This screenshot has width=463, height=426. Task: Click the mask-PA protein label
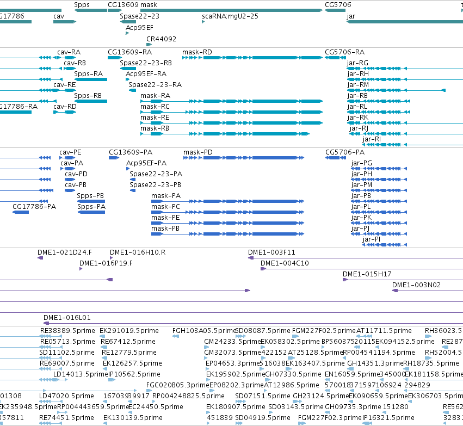pos(165,196)
